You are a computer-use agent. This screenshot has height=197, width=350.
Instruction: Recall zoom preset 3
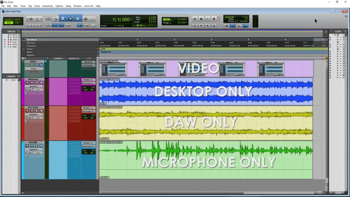pyautogui.click(x=35, y=26)
